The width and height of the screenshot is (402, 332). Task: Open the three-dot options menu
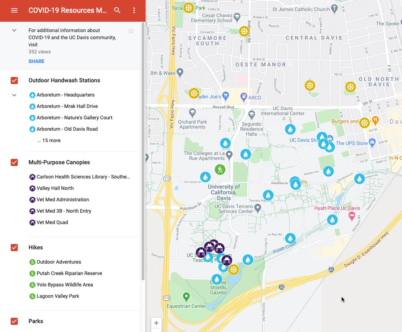point(134,10)
